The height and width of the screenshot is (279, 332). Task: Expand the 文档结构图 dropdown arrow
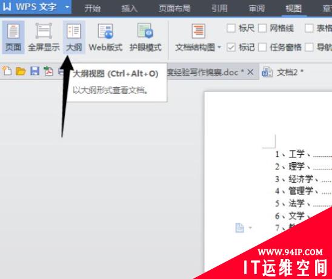click(x=219, y=47)
